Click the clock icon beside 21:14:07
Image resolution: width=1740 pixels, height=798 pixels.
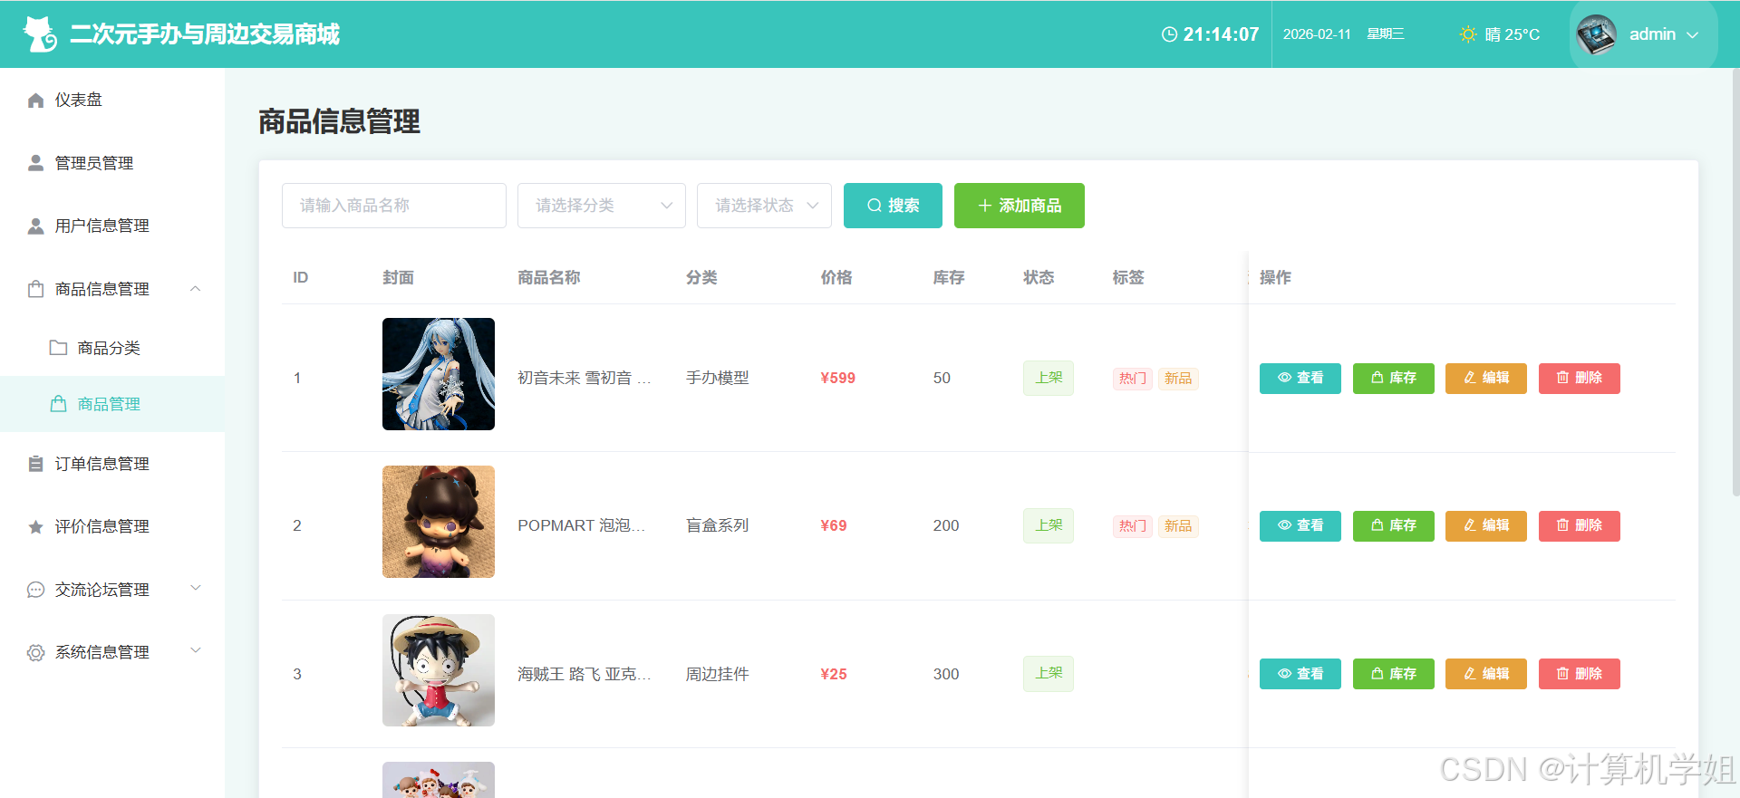point(1169,34)
